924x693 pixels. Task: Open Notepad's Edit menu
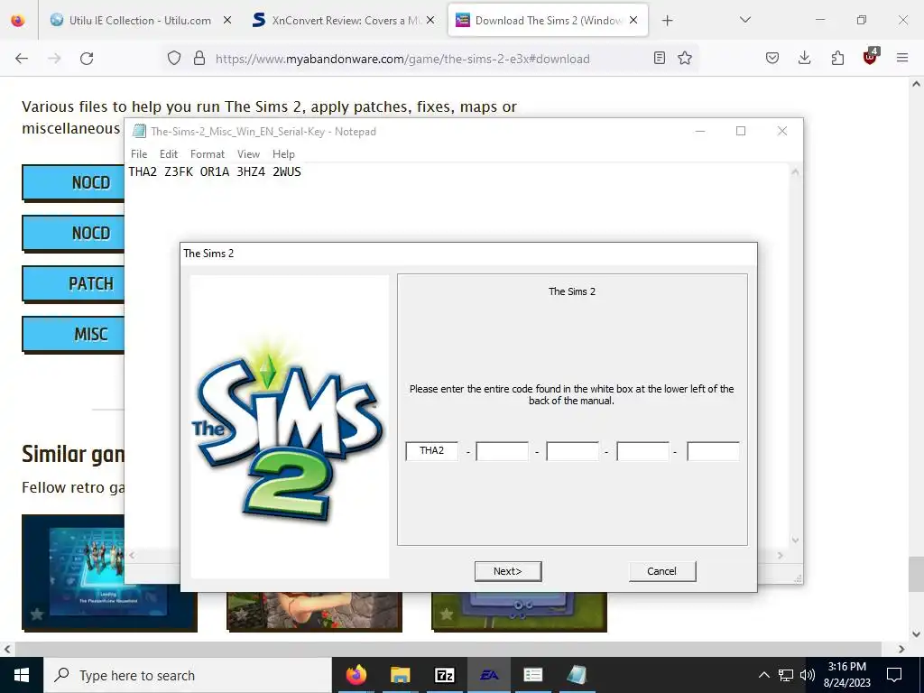coord(169,153)
